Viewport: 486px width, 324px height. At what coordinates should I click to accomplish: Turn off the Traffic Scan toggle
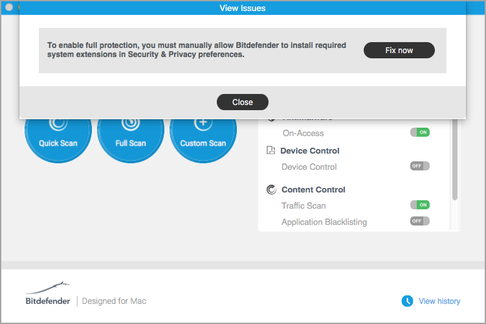coord(420,205)
